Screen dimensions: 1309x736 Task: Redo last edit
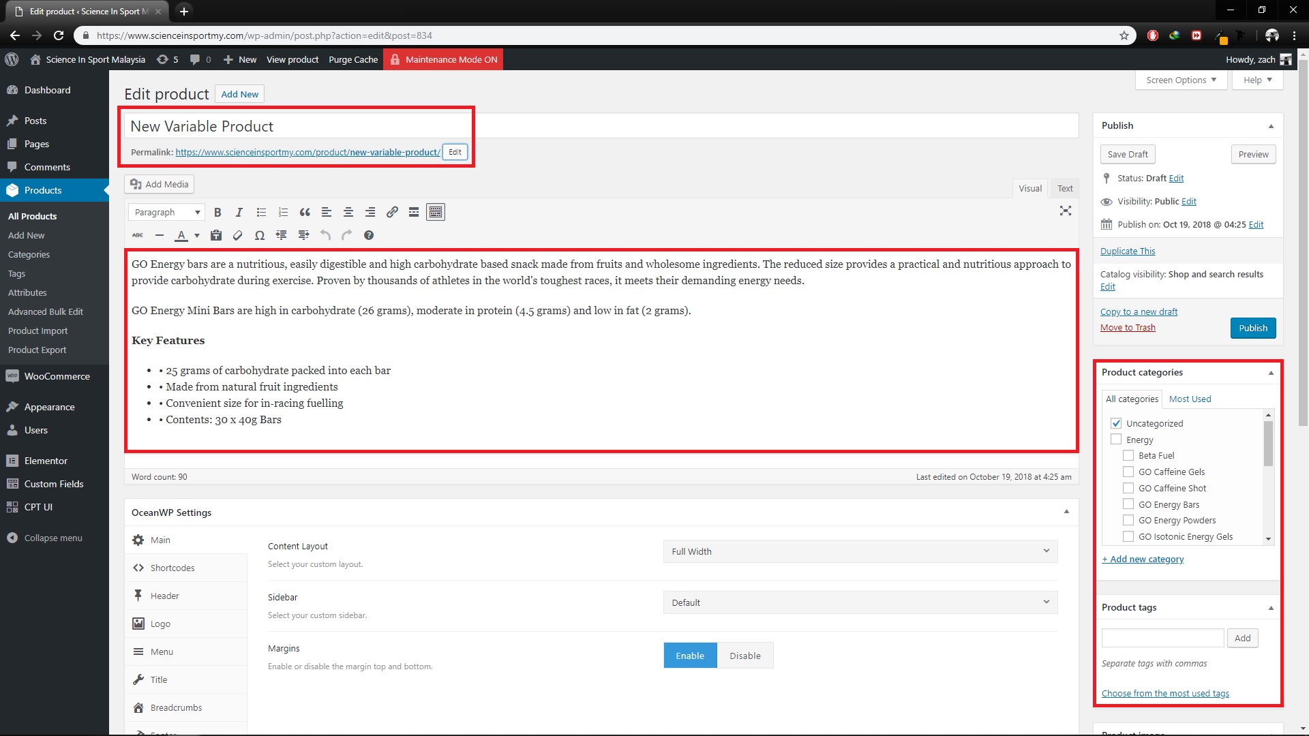click(x=347, y=235)
